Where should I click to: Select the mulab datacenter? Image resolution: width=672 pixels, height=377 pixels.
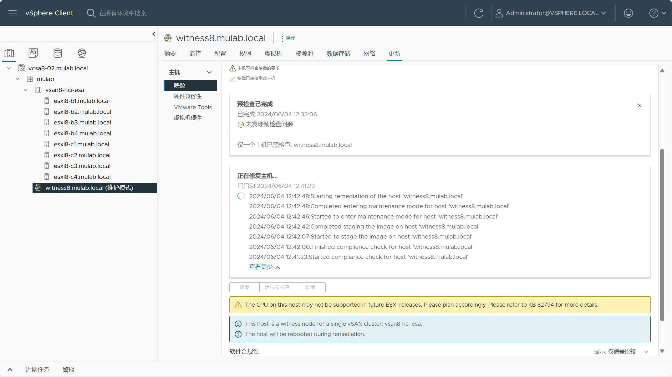pyautogui.click(x=45, y=79)
